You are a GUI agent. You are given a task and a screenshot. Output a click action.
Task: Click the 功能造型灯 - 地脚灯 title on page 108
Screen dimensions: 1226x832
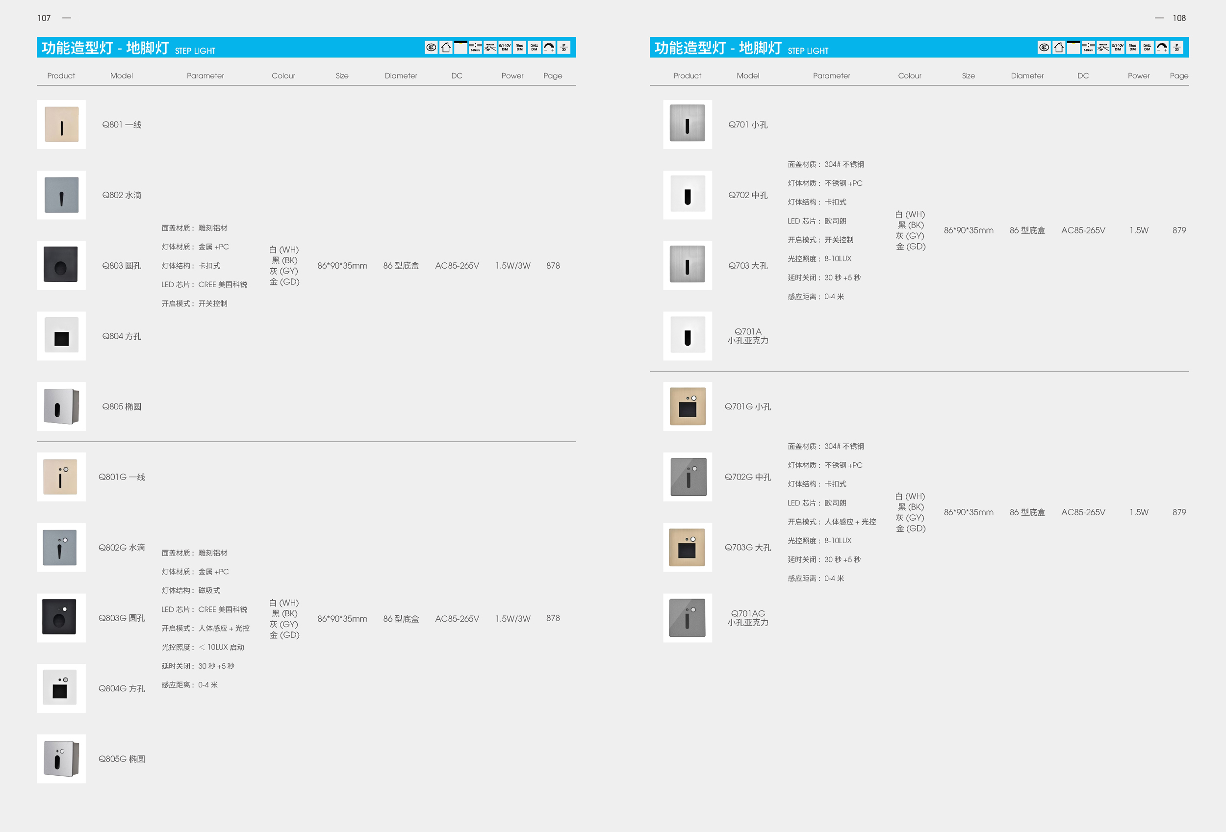pos(717,48)
